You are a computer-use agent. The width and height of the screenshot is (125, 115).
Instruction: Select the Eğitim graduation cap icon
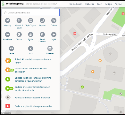click(x=31, y=34)
